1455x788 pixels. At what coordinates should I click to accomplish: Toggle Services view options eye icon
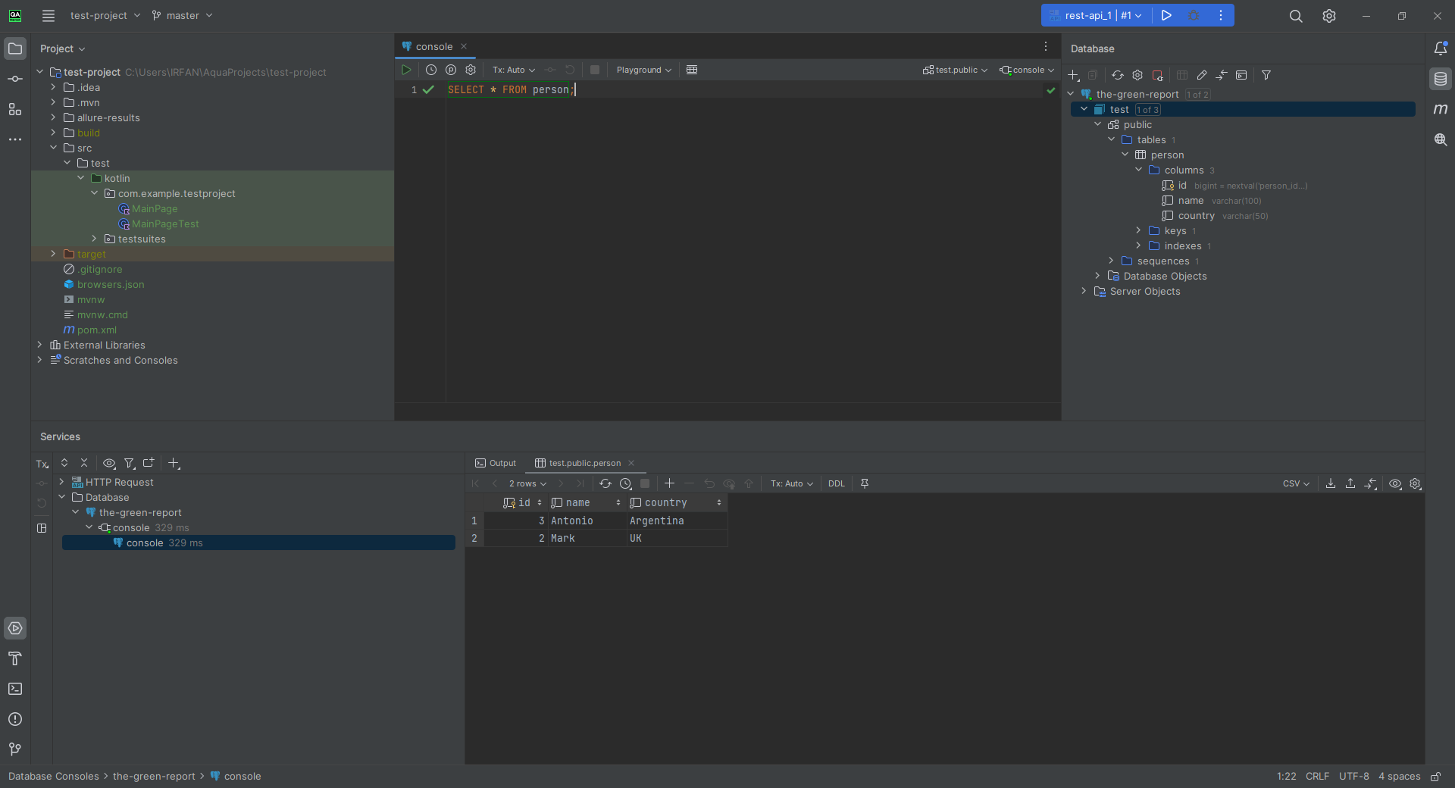coord(109,463)
